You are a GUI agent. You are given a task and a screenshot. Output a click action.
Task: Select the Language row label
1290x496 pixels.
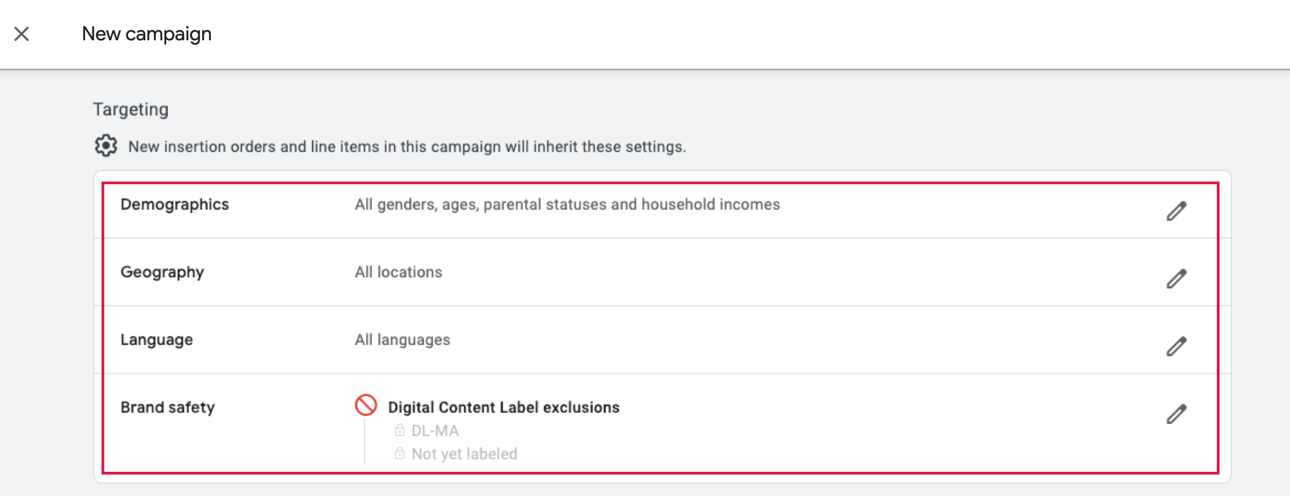[x=157, y=340]
